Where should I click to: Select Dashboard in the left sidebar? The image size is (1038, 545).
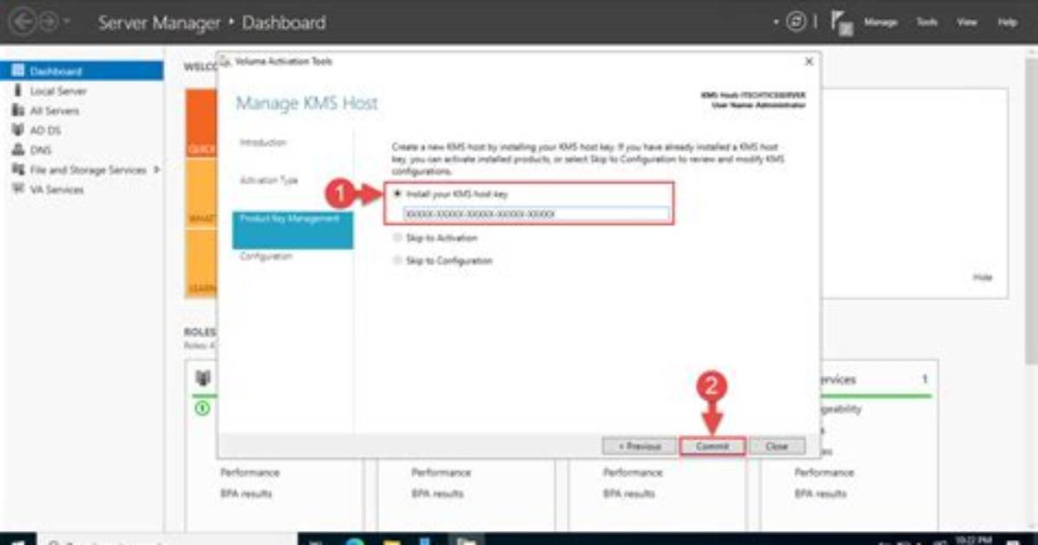pyautogui.click(x=82, y=71)
